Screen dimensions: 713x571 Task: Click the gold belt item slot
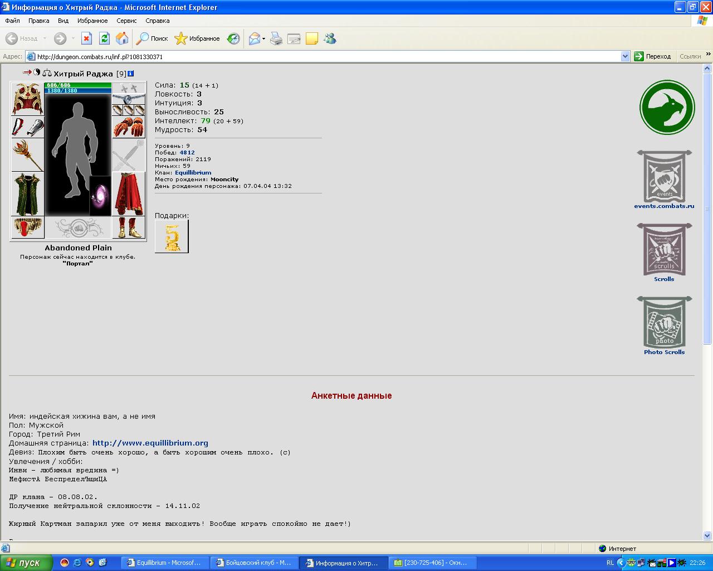[28, 228]
